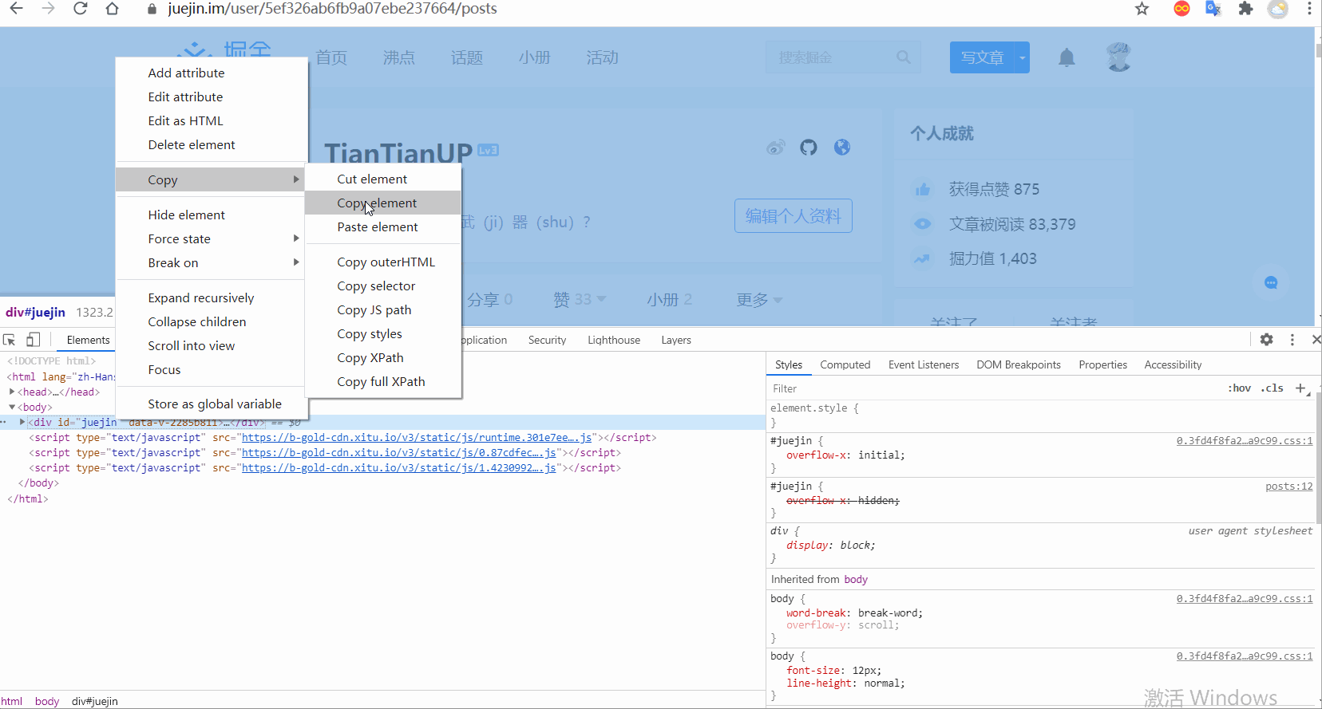Image resolution: width=1322 pixels, height=709 pixels.
Task: Open posts:12 stylesheet source link
Action: click(x=1288, y=486)
